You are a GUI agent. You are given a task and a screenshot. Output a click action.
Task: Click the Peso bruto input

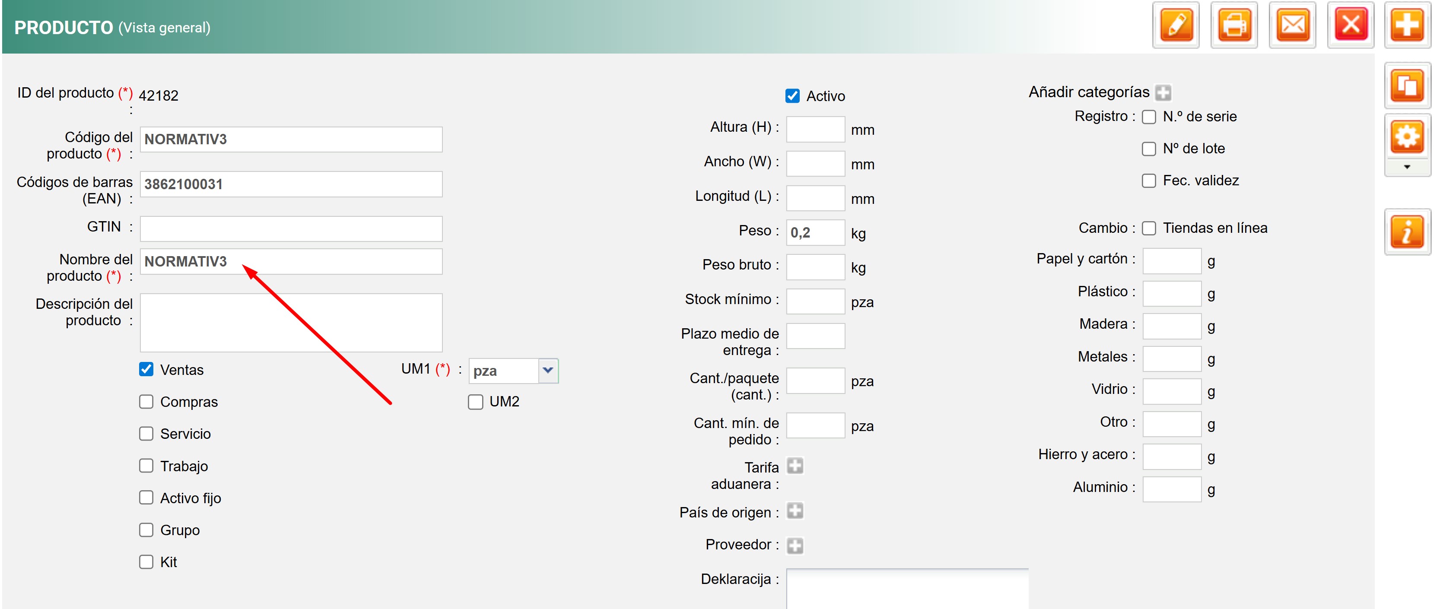816,267
